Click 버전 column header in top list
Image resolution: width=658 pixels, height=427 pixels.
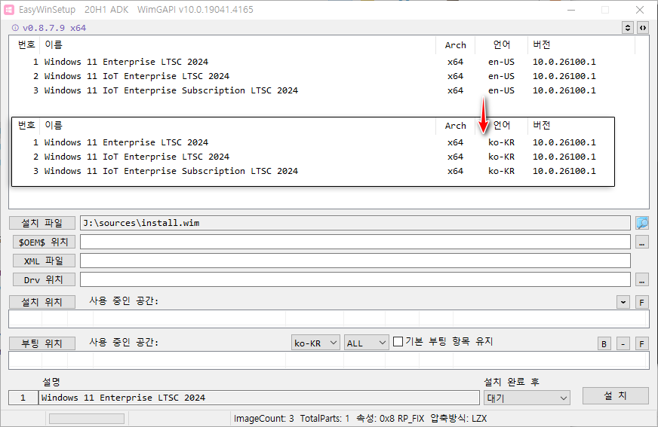[581, 44]
